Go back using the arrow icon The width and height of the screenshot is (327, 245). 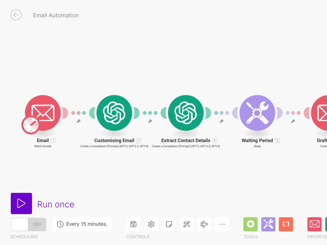(x=16, y=15)
